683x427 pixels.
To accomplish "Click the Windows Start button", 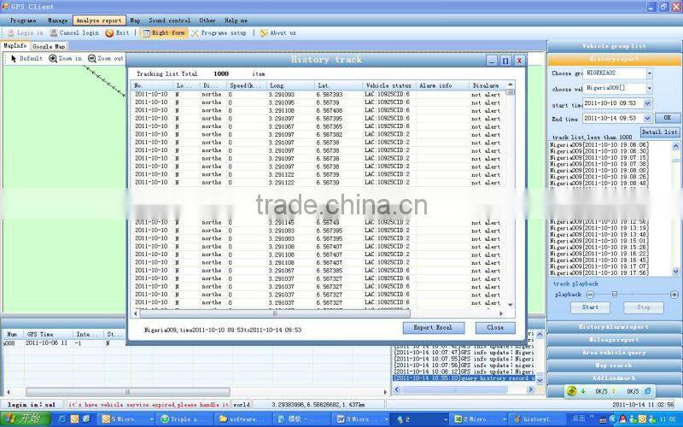I will click(x=26, y=418).
